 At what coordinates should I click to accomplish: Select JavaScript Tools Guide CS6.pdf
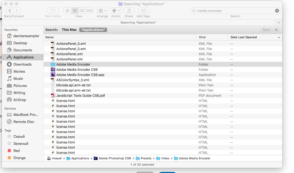[x=163, y=95]
